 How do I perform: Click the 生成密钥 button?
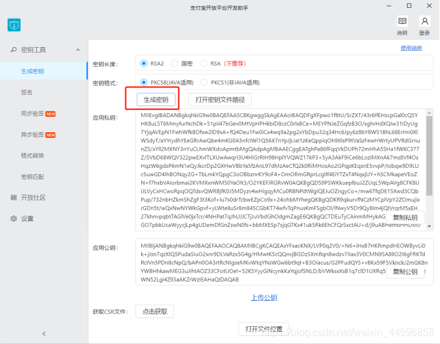click(156, 100)
